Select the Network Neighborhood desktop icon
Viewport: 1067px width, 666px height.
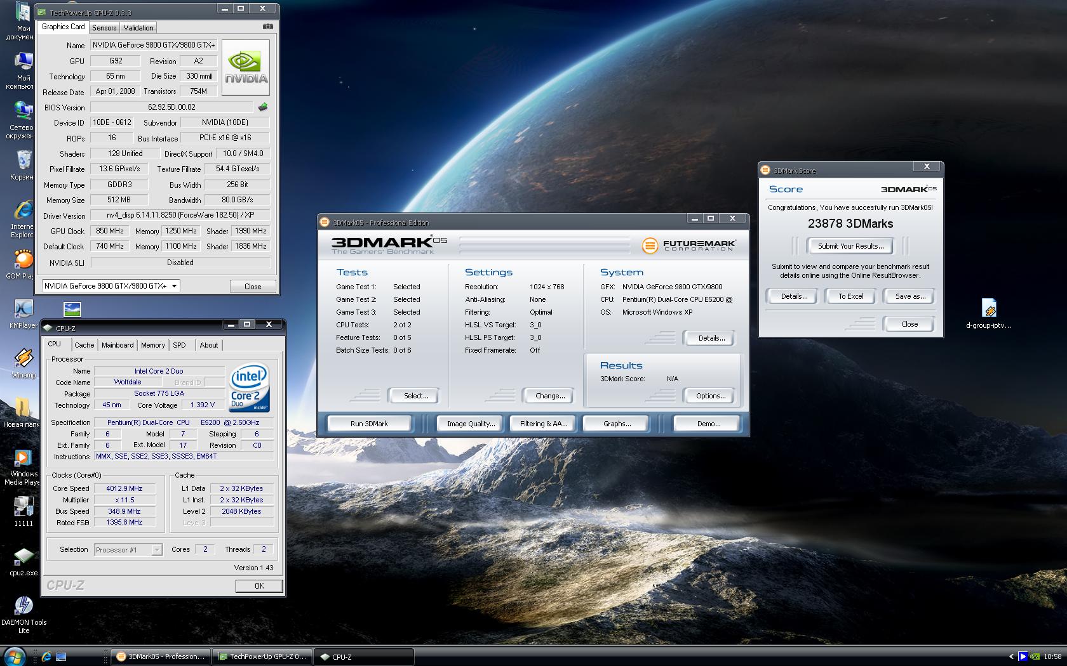(x=22, y=120)
